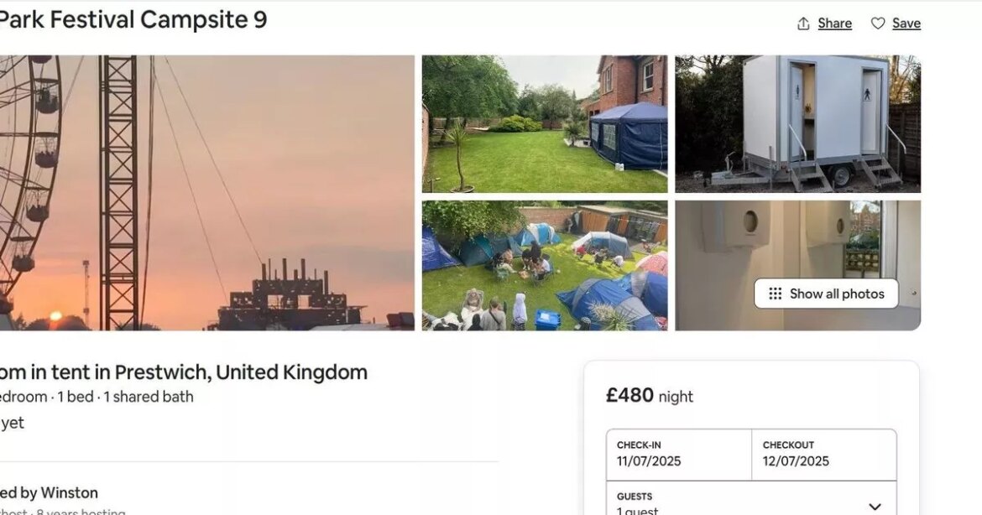The width and height of the screenshot is (982, 515).
Task: Open the garden lawn with blue gazebo photo
Action: coord(544,124)
